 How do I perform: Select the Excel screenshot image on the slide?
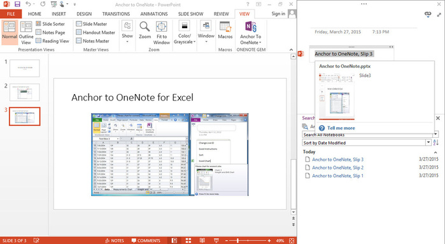click(x=170, y=154)
